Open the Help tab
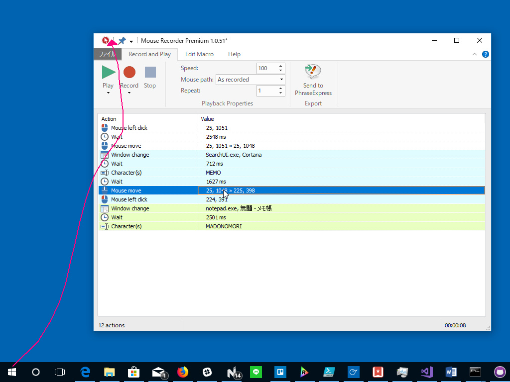This screenshot has height=382, width=510. click(x=234, y=54)
